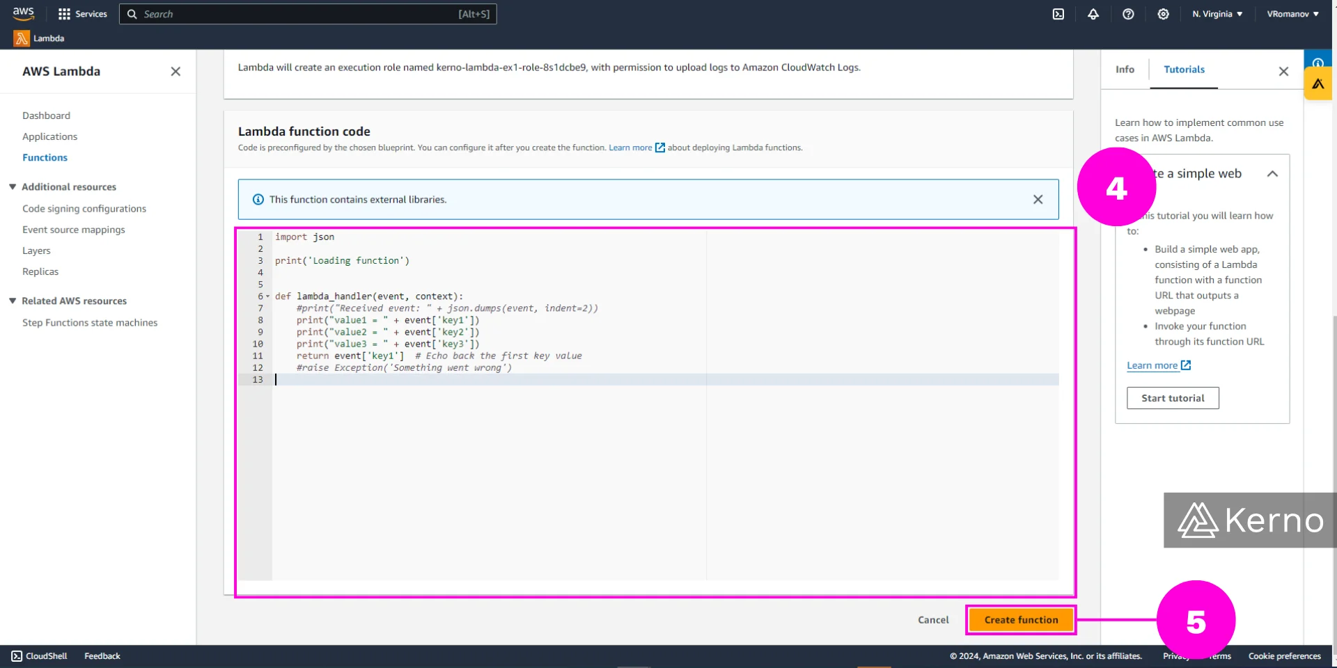Open the help question mark icon

(1128, 14)
